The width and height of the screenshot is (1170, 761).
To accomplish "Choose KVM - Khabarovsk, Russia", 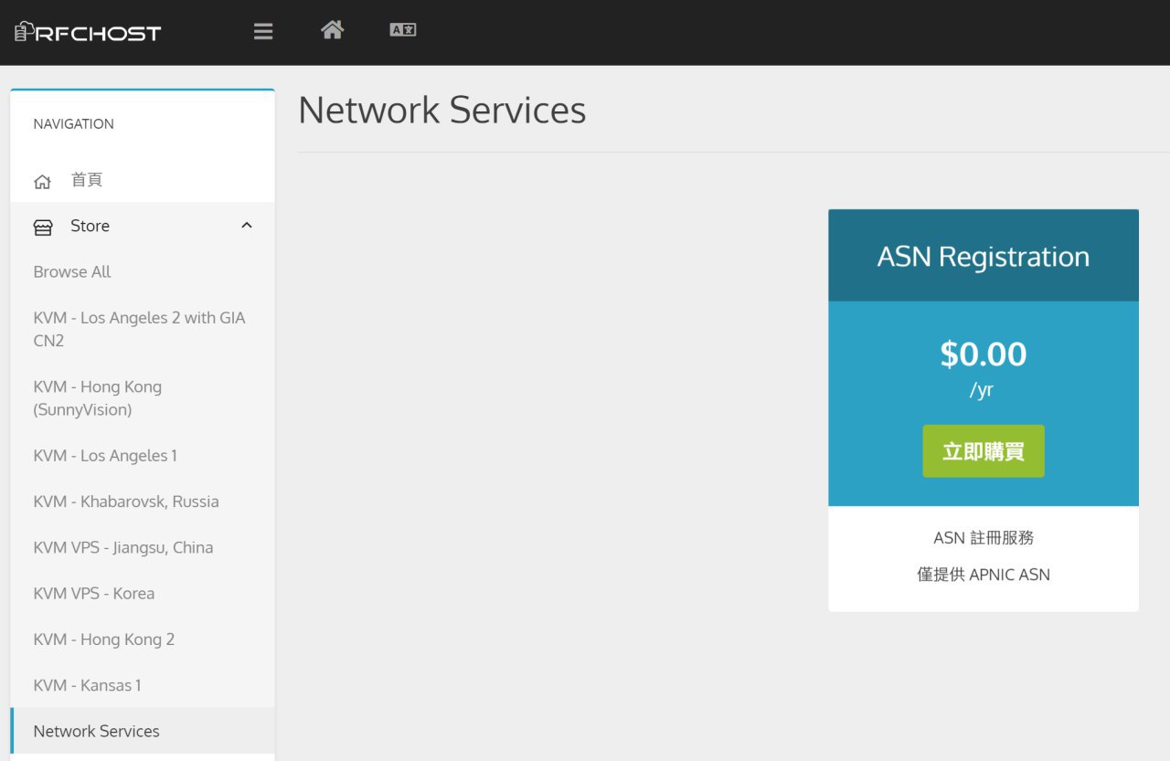I will click(x=126, y=502).
